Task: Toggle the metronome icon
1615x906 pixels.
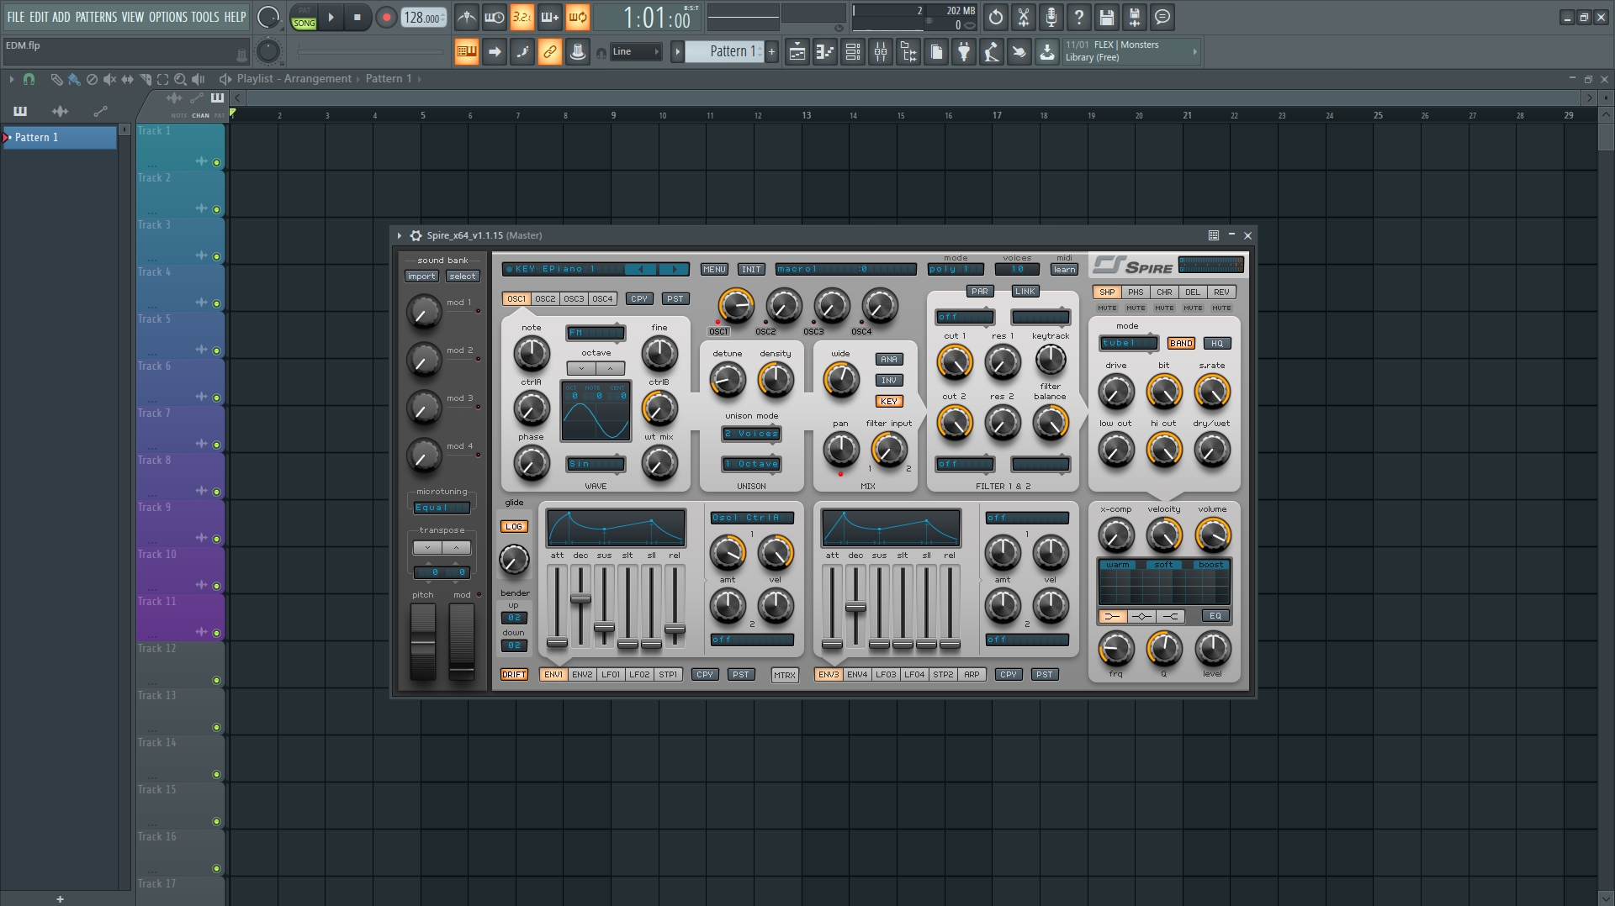Action: pos(466,17)
